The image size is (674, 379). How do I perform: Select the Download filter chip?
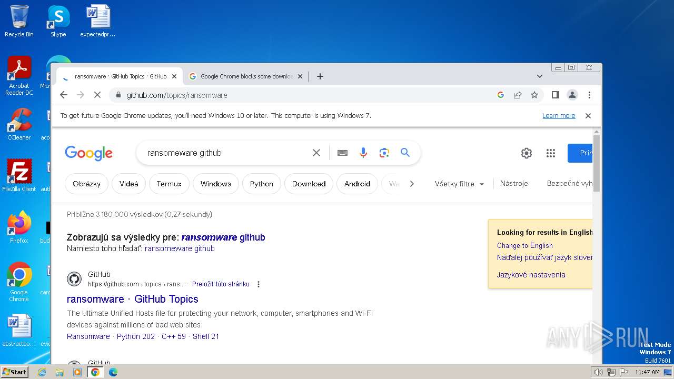[x=309, y=184]
